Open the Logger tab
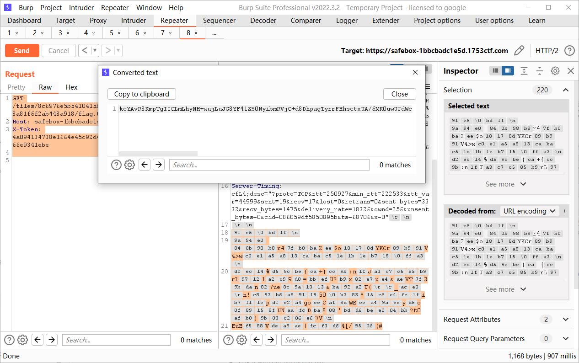 click(x=347, y=21)
